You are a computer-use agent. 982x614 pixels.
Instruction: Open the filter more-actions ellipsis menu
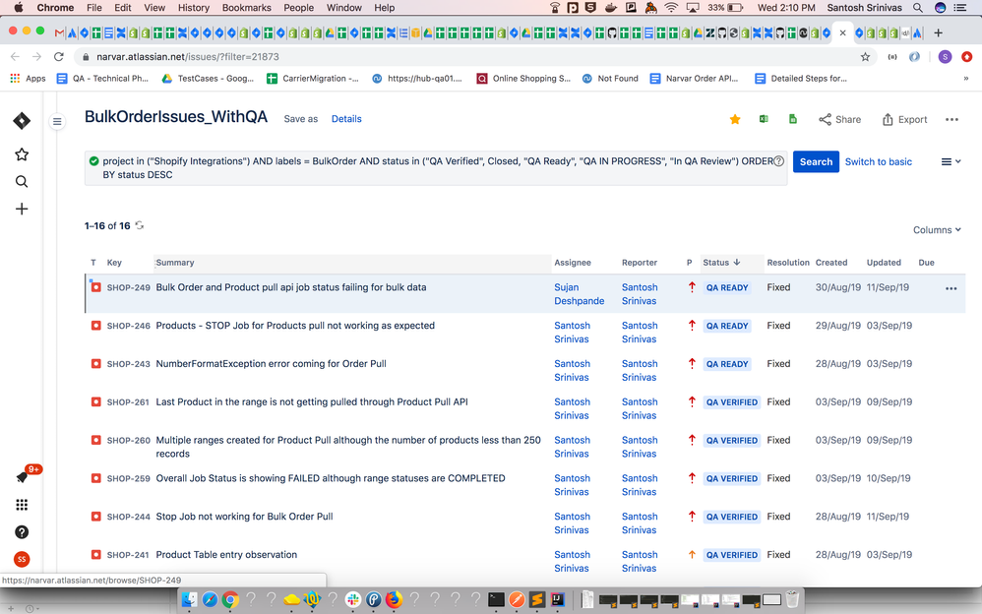pyautogui.click(x=951, y=120)
